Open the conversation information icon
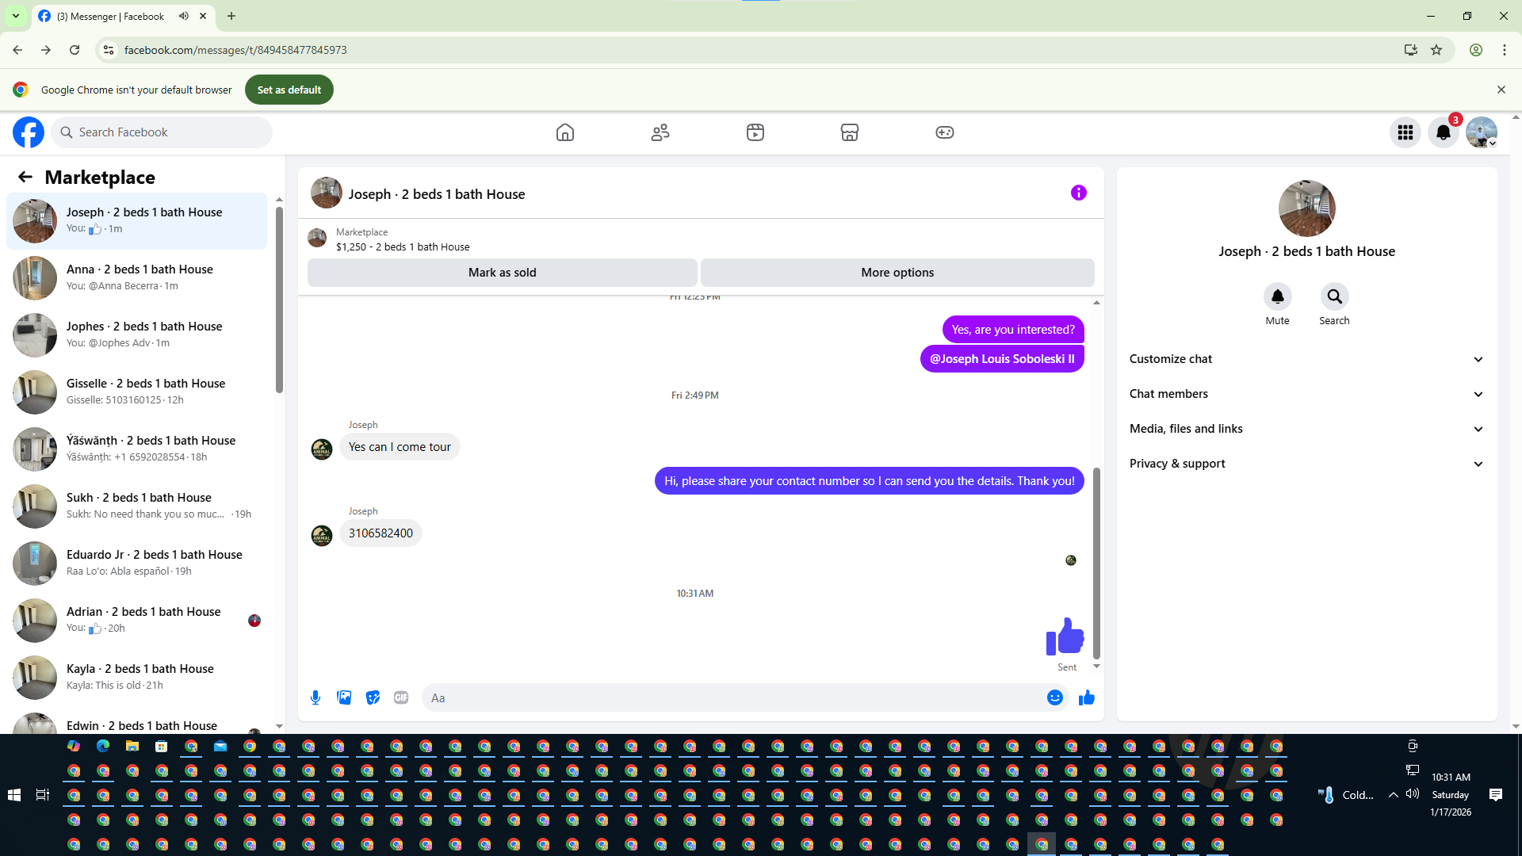1522x856 pixels. 1078,193
